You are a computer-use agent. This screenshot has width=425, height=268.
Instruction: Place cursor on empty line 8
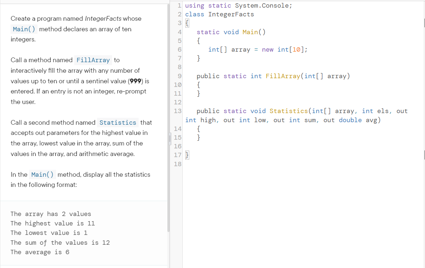tap(255, 67)
